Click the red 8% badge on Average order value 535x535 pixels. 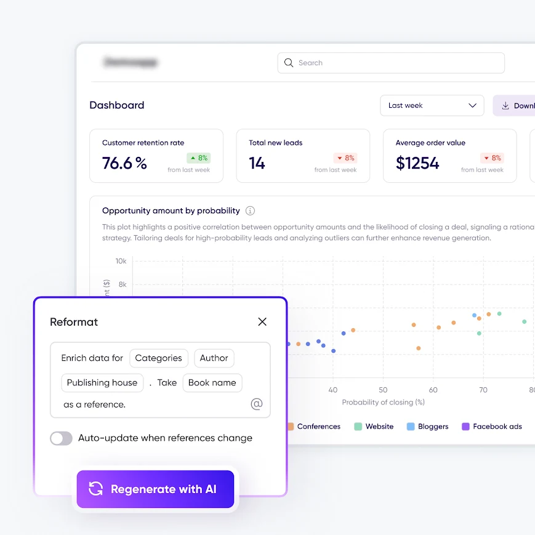tap(492, 158)
